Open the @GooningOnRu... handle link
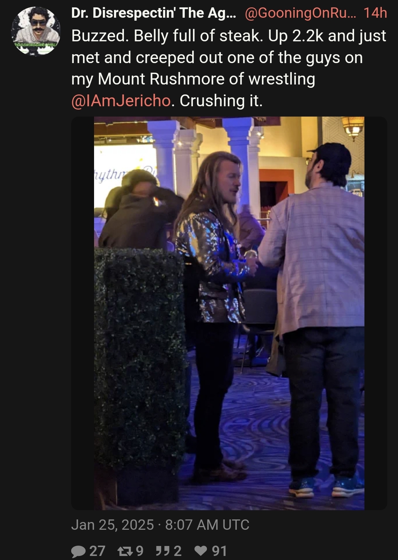The height and width of the screenshot is (560, 398). tap(301, 13)
